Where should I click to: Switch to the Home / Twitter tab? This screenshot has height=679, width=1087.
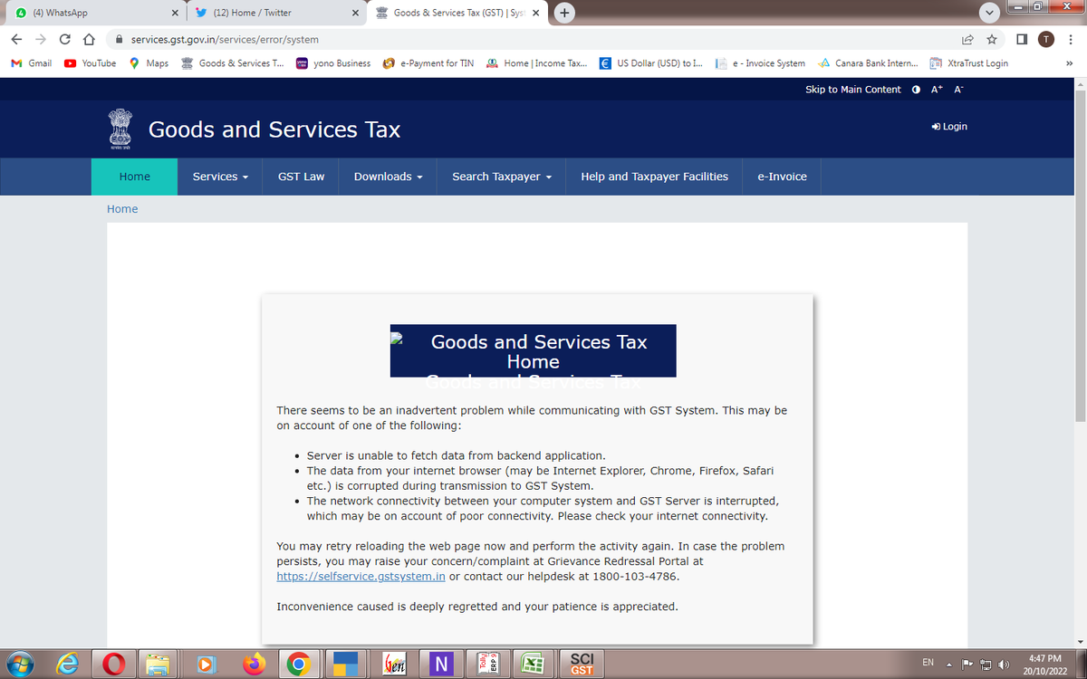click(x=276, y=14)
